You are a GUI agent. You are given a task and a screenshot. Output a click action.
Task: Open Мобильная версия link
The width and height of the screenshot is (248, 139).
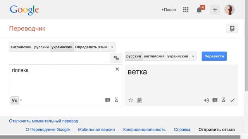click(96, 130)
